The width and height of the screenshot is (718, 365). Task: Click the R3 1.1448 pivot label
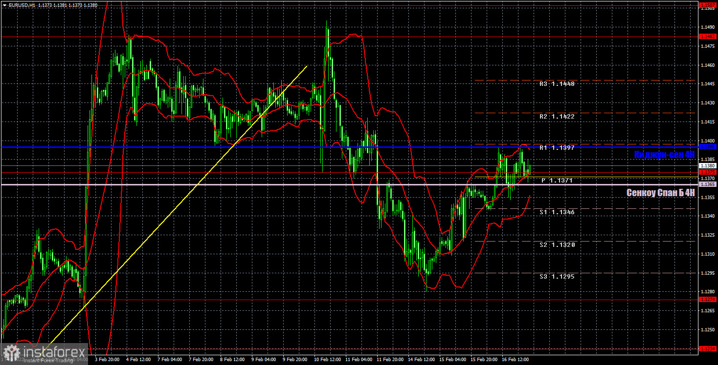tap(557, 84)
